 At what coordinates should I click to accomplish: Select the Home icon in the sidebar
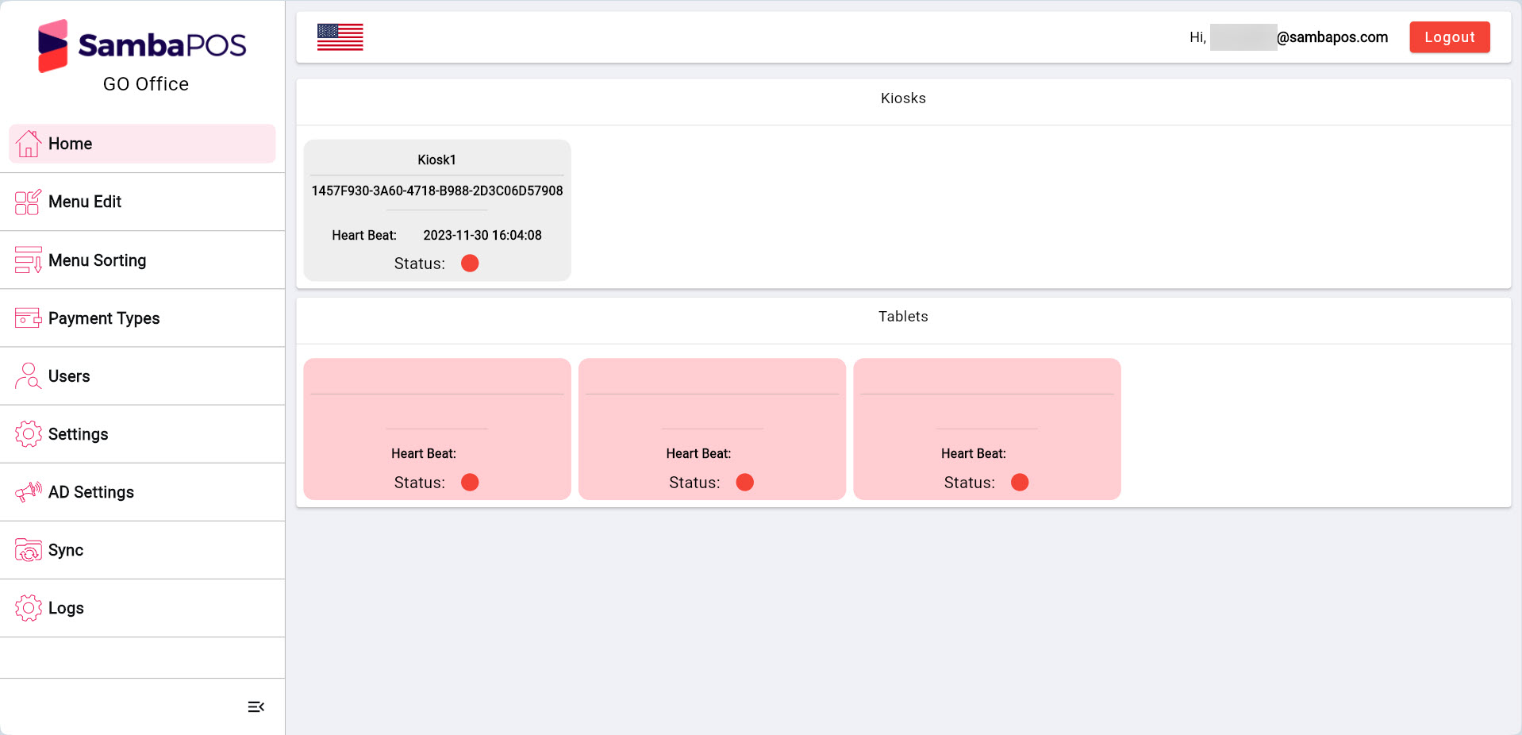(29, 144)
